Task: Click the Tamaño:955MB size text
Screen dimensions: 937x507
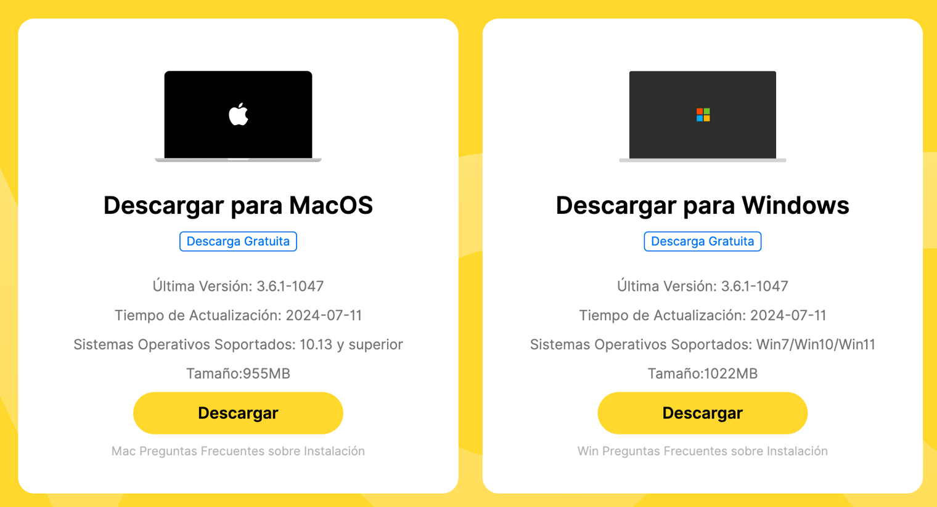Action: coord(238,373)
